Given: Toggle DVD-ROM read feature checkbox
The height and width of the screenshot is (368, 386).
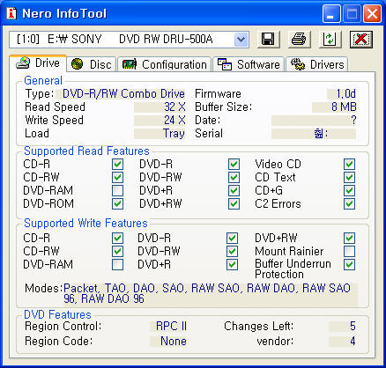Looking at the screenshot, I should pyautogui.click(x=117, y=203).
